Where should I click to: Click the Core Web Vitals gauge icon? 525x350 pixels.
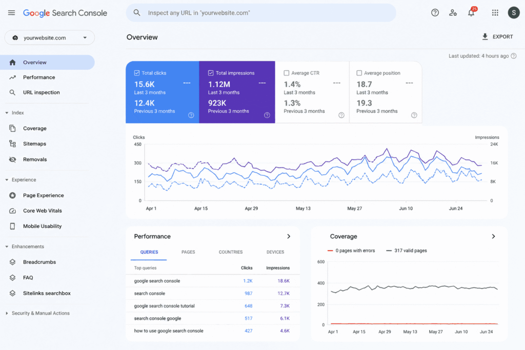coord(12,211)
